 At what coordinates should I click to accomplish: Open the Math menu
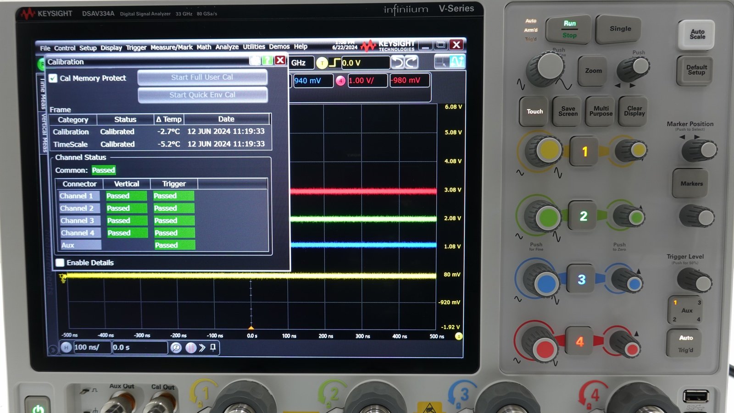204,47
